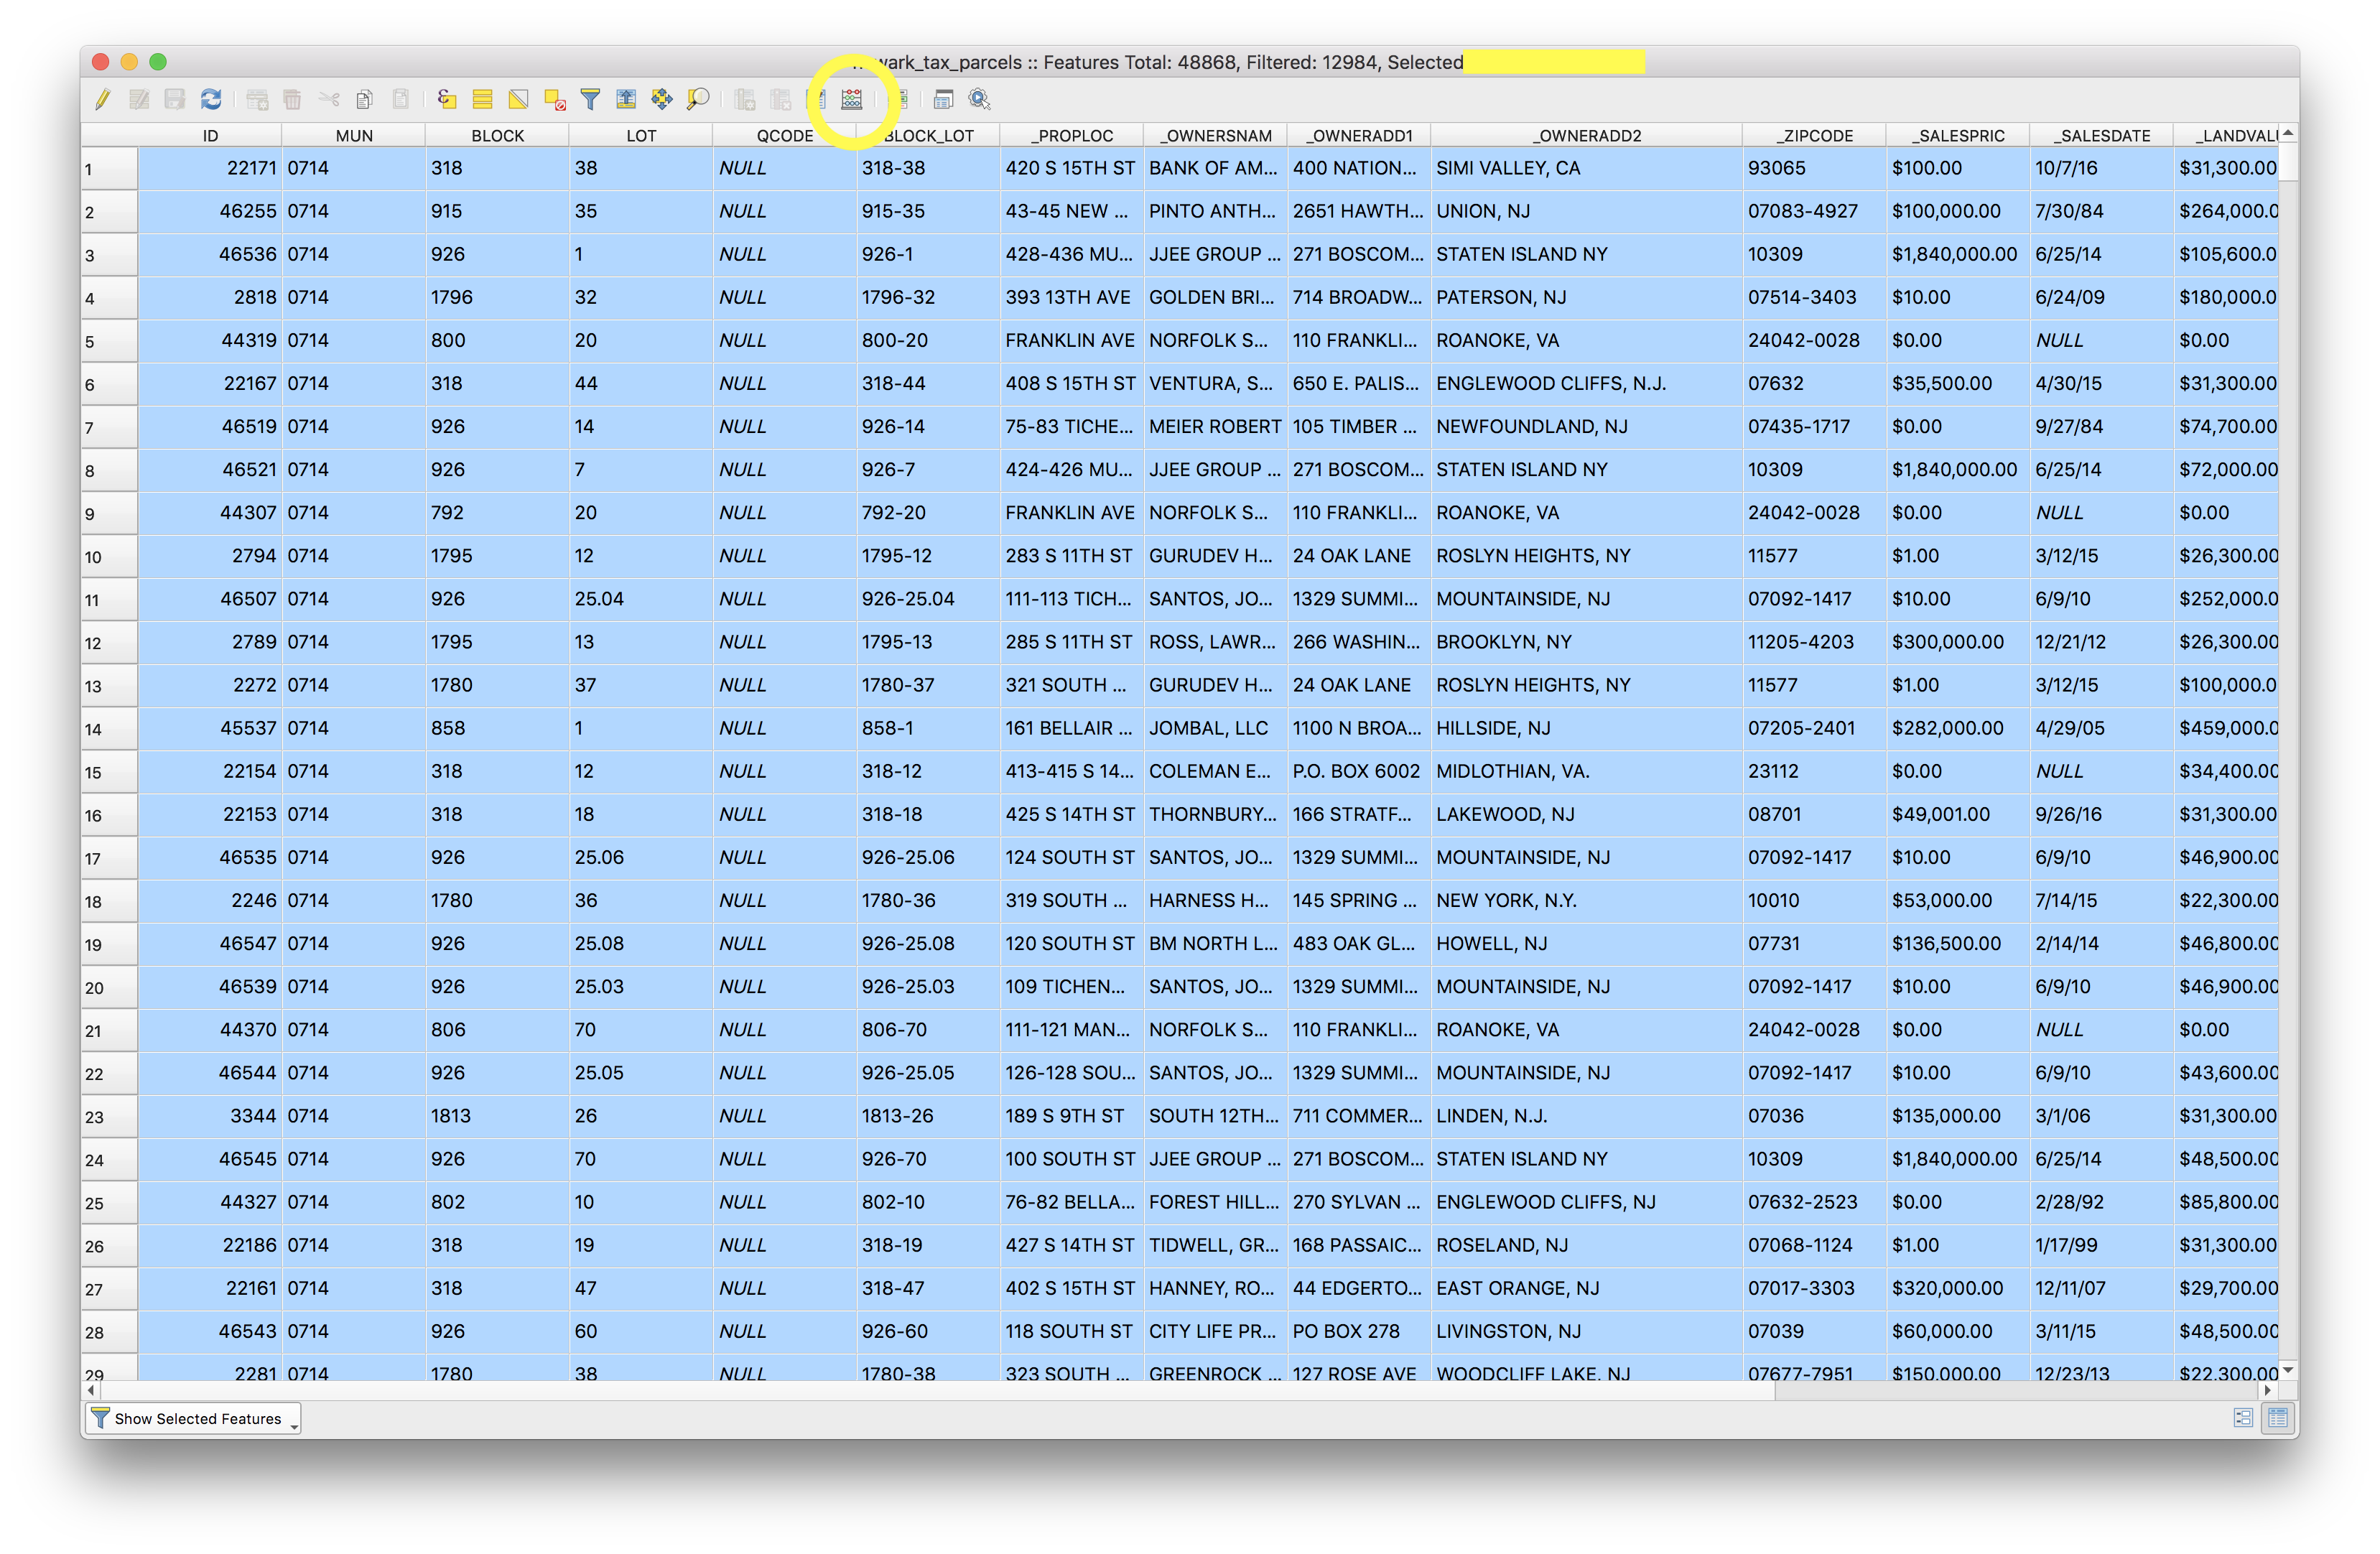Viewport: 2380px width, 1554px height.
Task: Click the Invert selection icon
Action: tap(518, 99)
